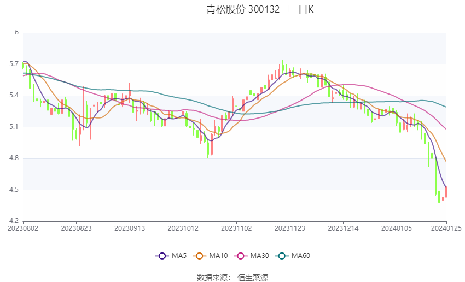Image resolution: width=465 pixels, height=282 pixels.
Task: Toggle the MA60 legend marker
Action: point(282,256)
